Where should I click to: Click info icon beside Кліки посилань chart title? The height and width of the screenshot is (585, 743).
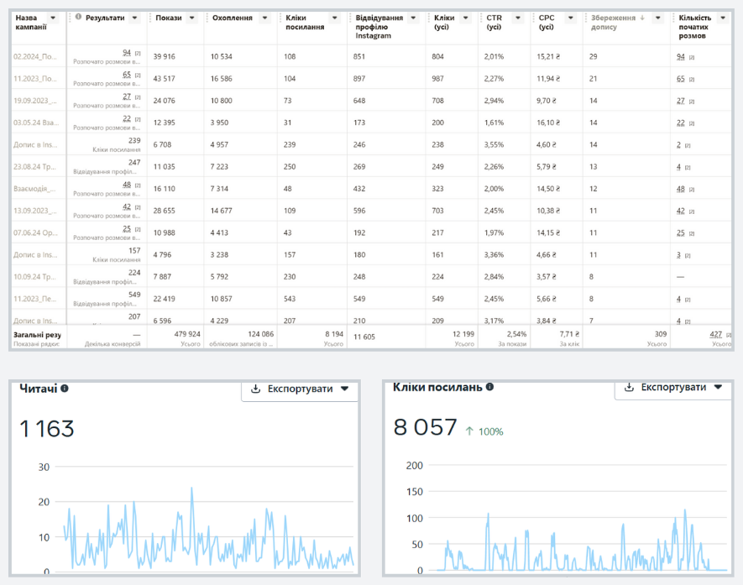click(489, 387)
